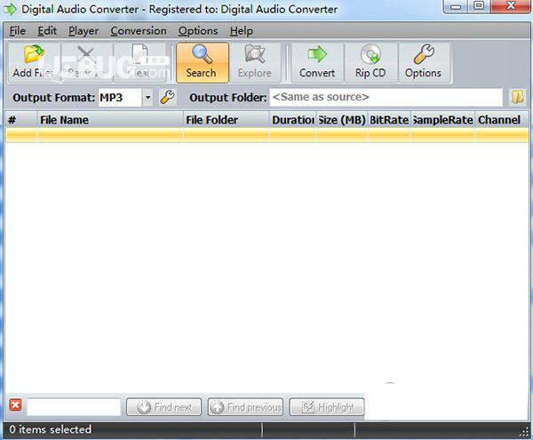
Task: Click the Output Folder path field
Action: tap(386, 98)
